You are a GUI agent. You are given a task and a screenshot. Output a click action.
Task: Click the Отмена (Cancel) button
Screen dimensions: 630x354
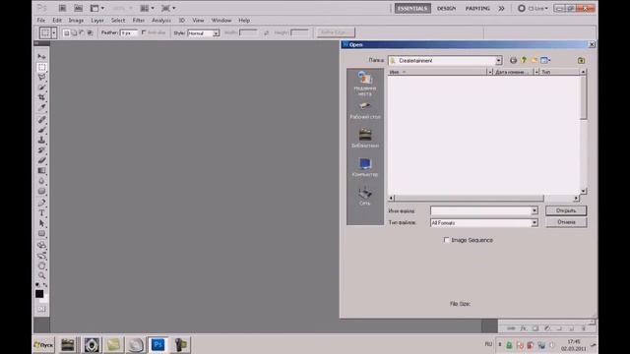(x=566, y=222)
